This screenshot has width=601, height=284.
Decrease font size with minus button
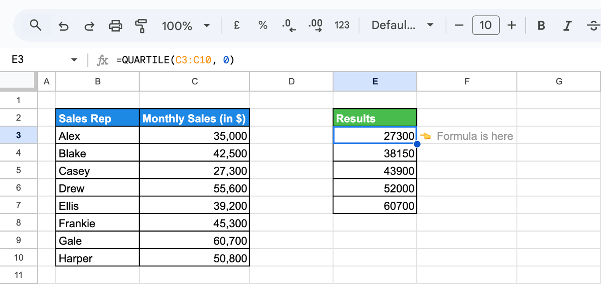point(459,25)
